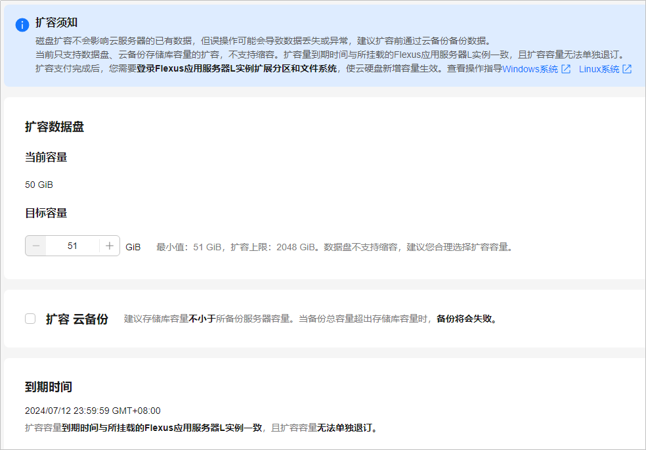
Task: Click the GiB unit label beside stepper
Action: click(133, 247)
